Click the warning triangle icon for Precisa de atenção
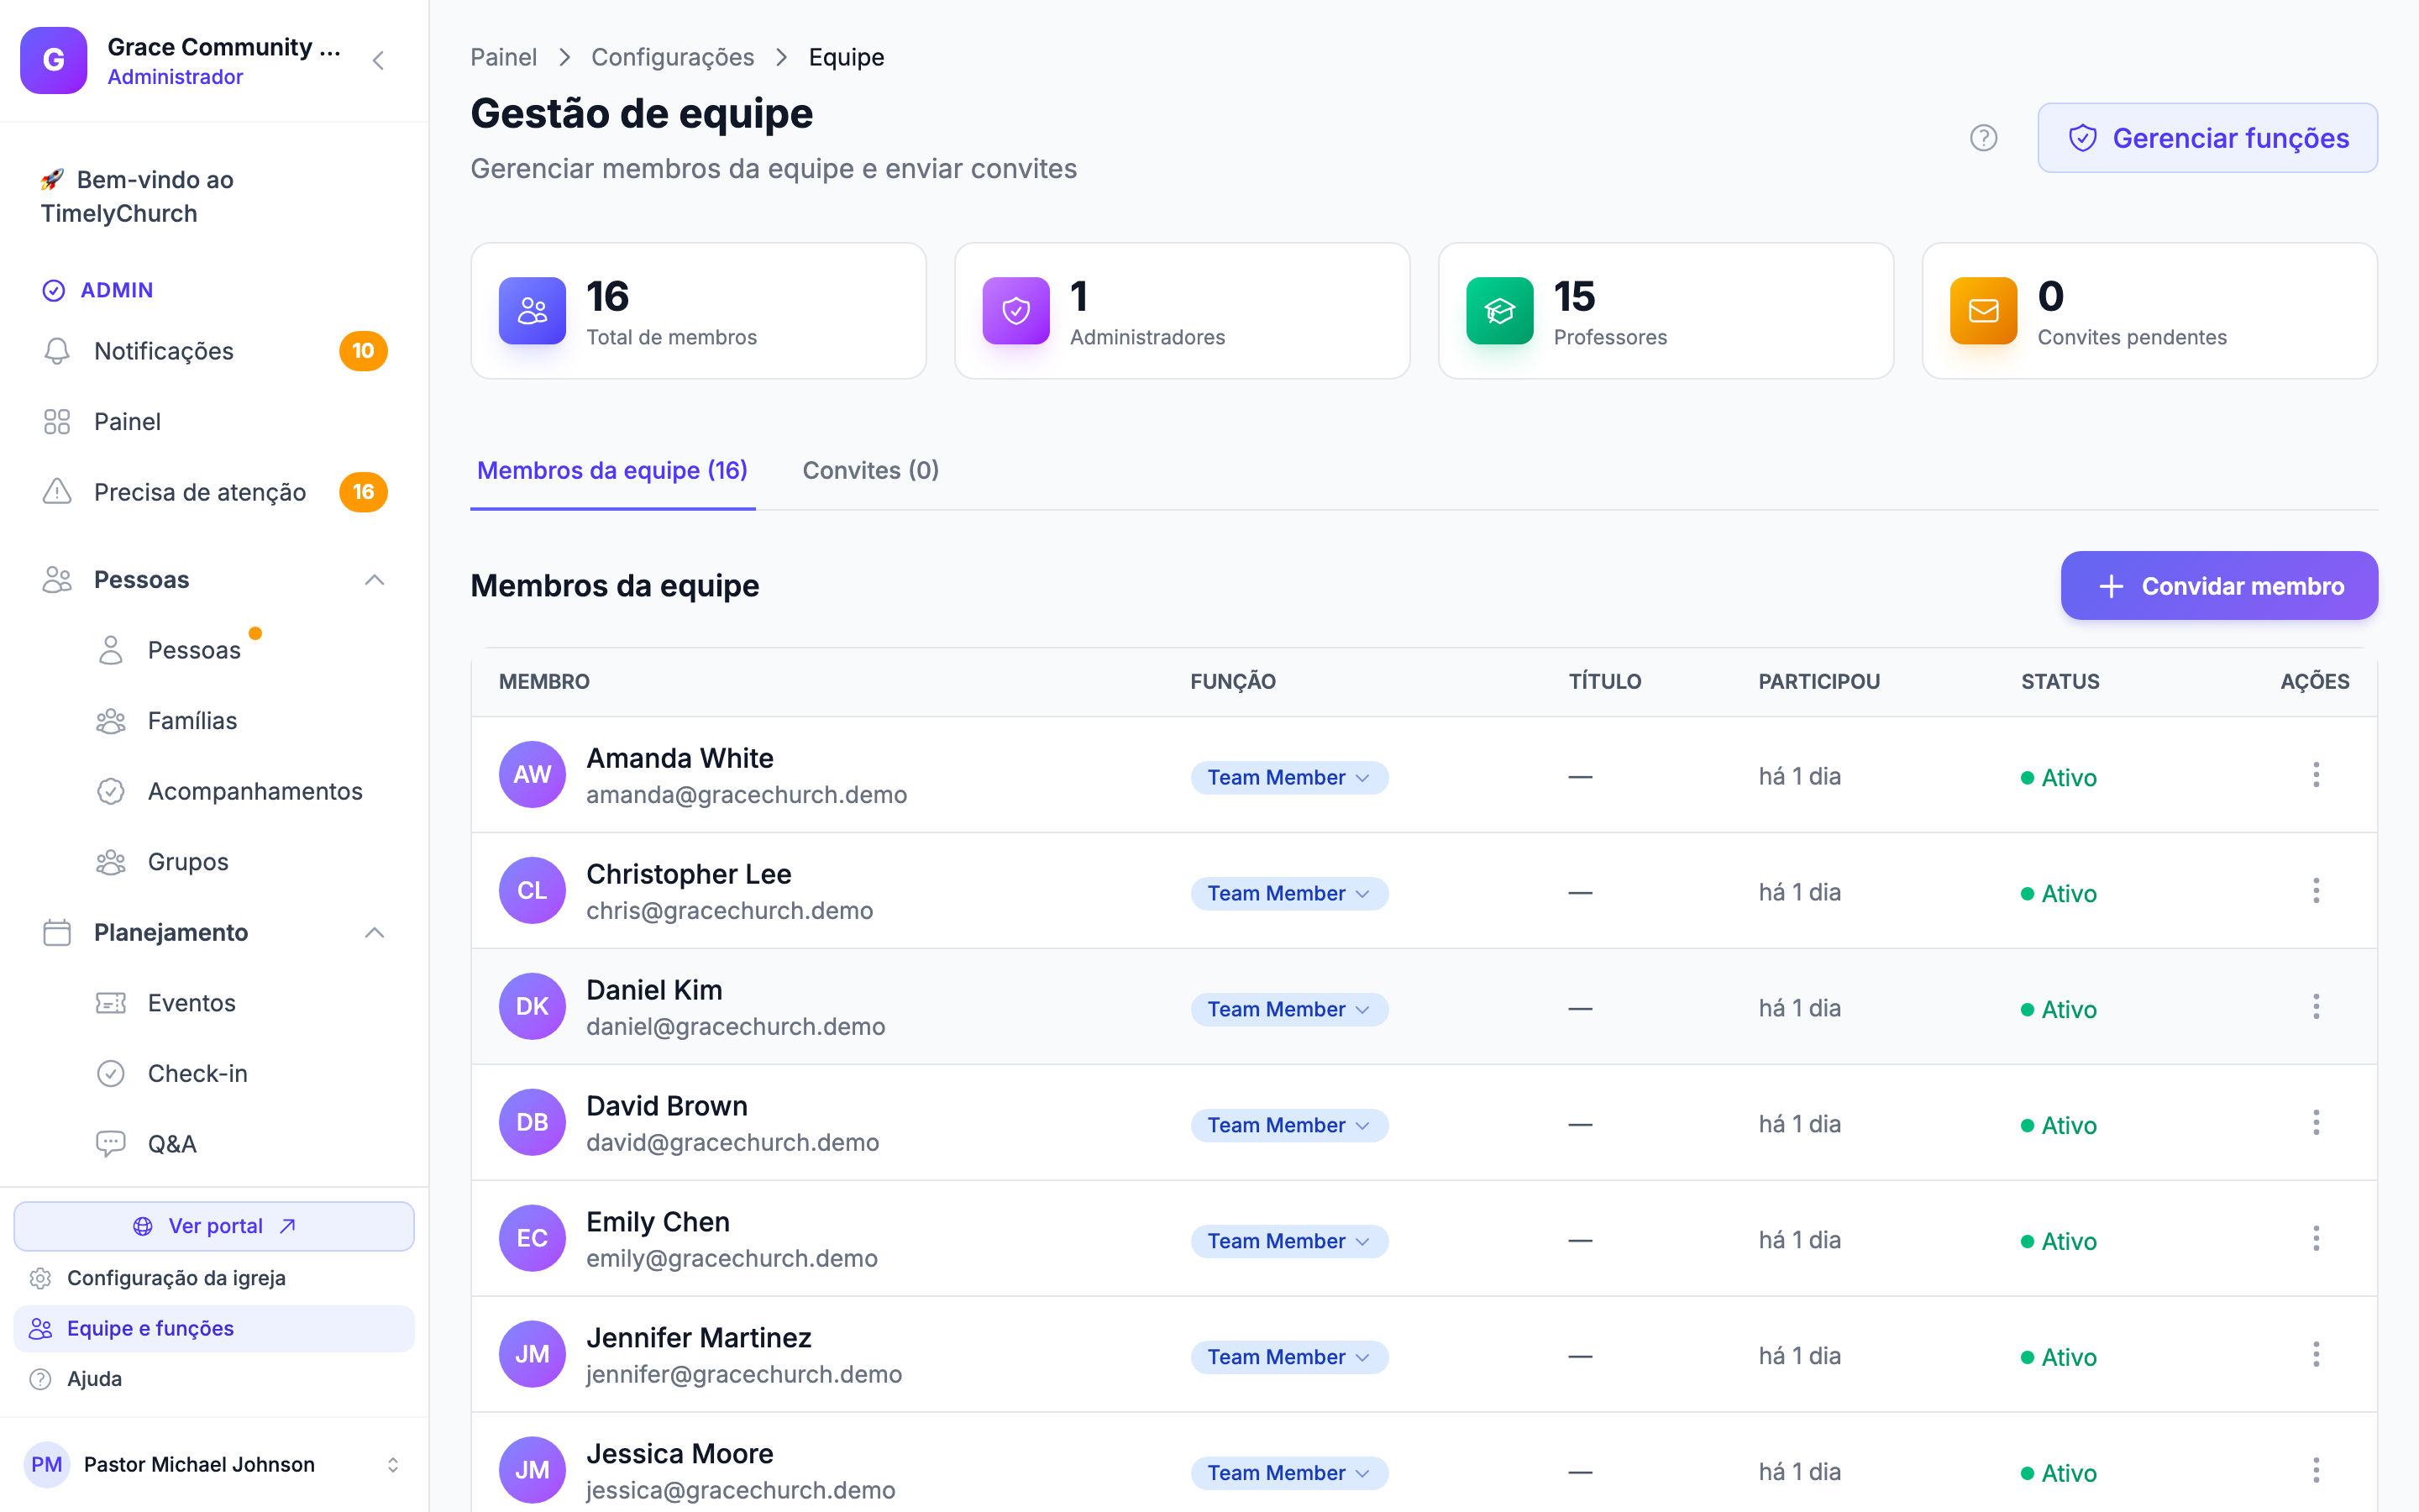The width and height of the screenshot is (2419, 1512). click(57, 492)
